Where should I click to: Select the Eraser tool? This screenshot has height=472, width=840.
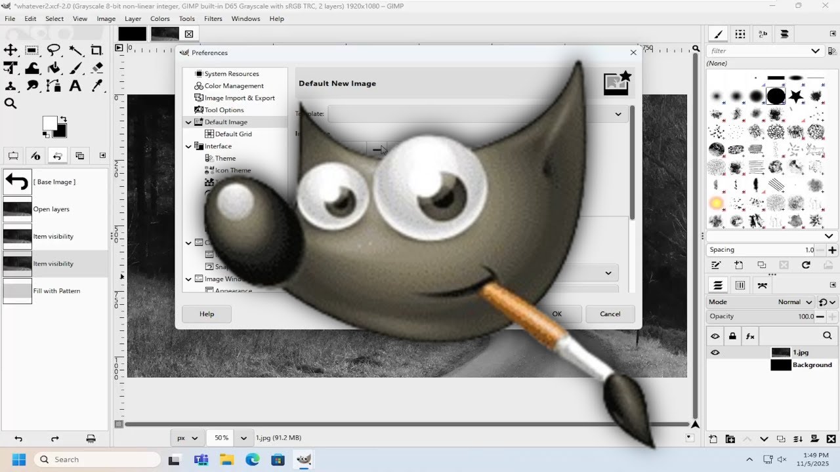point(96,68)
